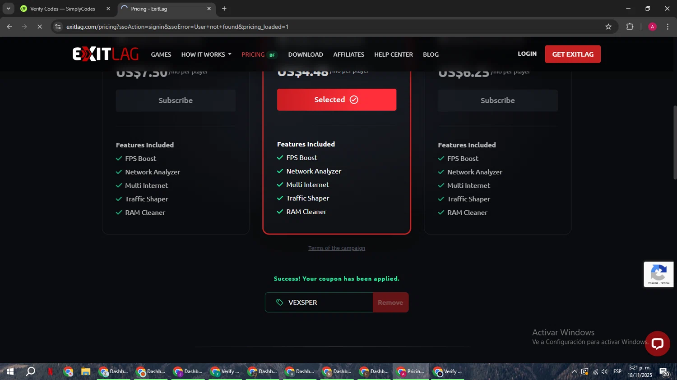Subscribe to the US$6.25 plan
677x380 pixels.
tap(498, 100)
